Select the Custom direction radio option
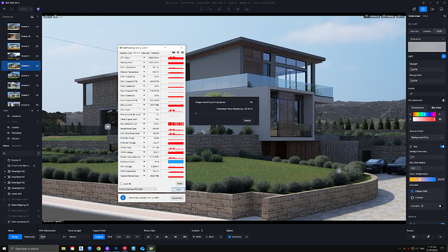Image resolution: width=448 pixels, height=252 pixels. [x=412, y=197]
